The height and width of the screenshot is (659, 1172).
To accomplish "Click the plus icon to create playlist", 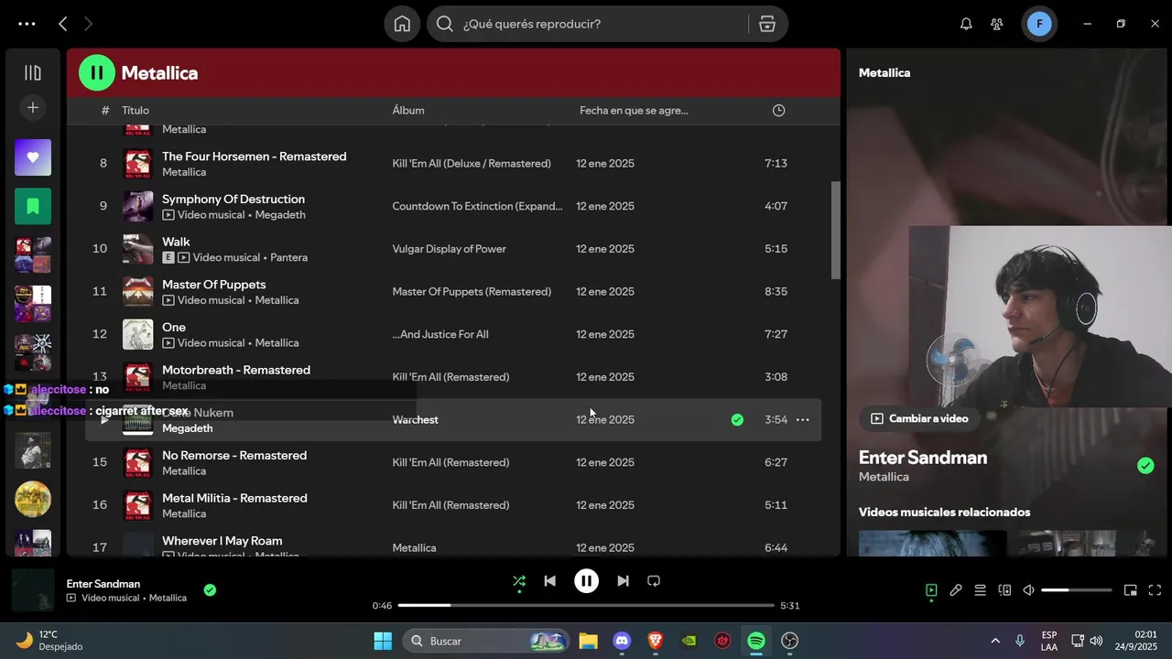I will pos(33,108).
